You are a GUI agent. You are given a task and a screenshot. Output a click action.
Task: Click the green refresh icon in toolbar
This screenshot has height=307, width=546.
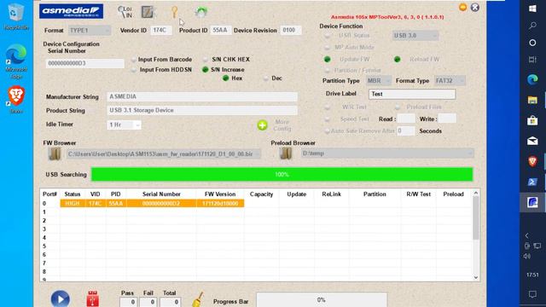click(201, 12)
